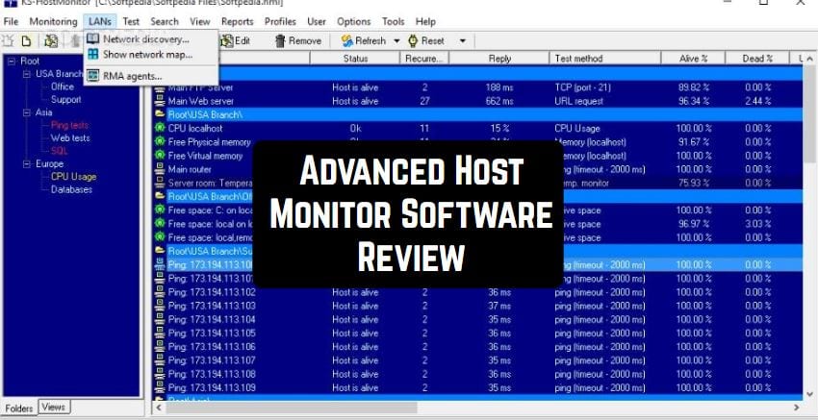Click the icon next to Ping: 173.194.113.109
The height and width of the screenshot is (420, 818).
click(x=160, y=387)
